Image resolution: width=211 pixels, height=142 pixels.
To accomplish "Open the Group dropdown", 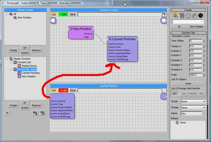I will (x=193, y=102).
